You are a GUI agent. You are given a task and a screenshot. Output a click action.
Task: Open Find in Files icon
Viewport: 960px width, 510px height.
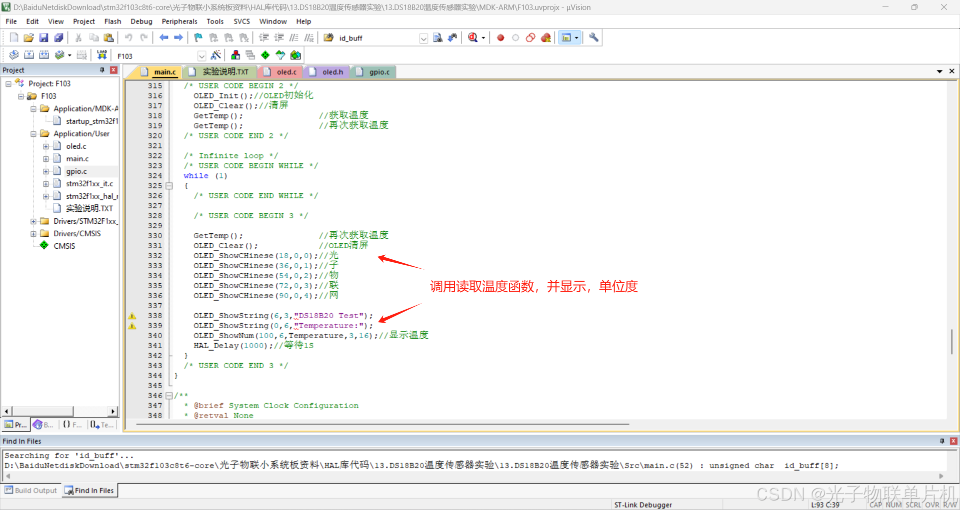coord(328,37)
